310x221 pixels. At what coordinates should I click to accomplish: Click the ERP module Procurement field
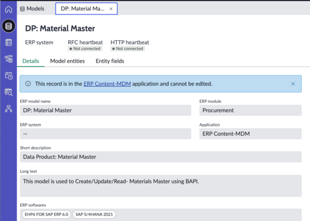click(x=250, y=110)
